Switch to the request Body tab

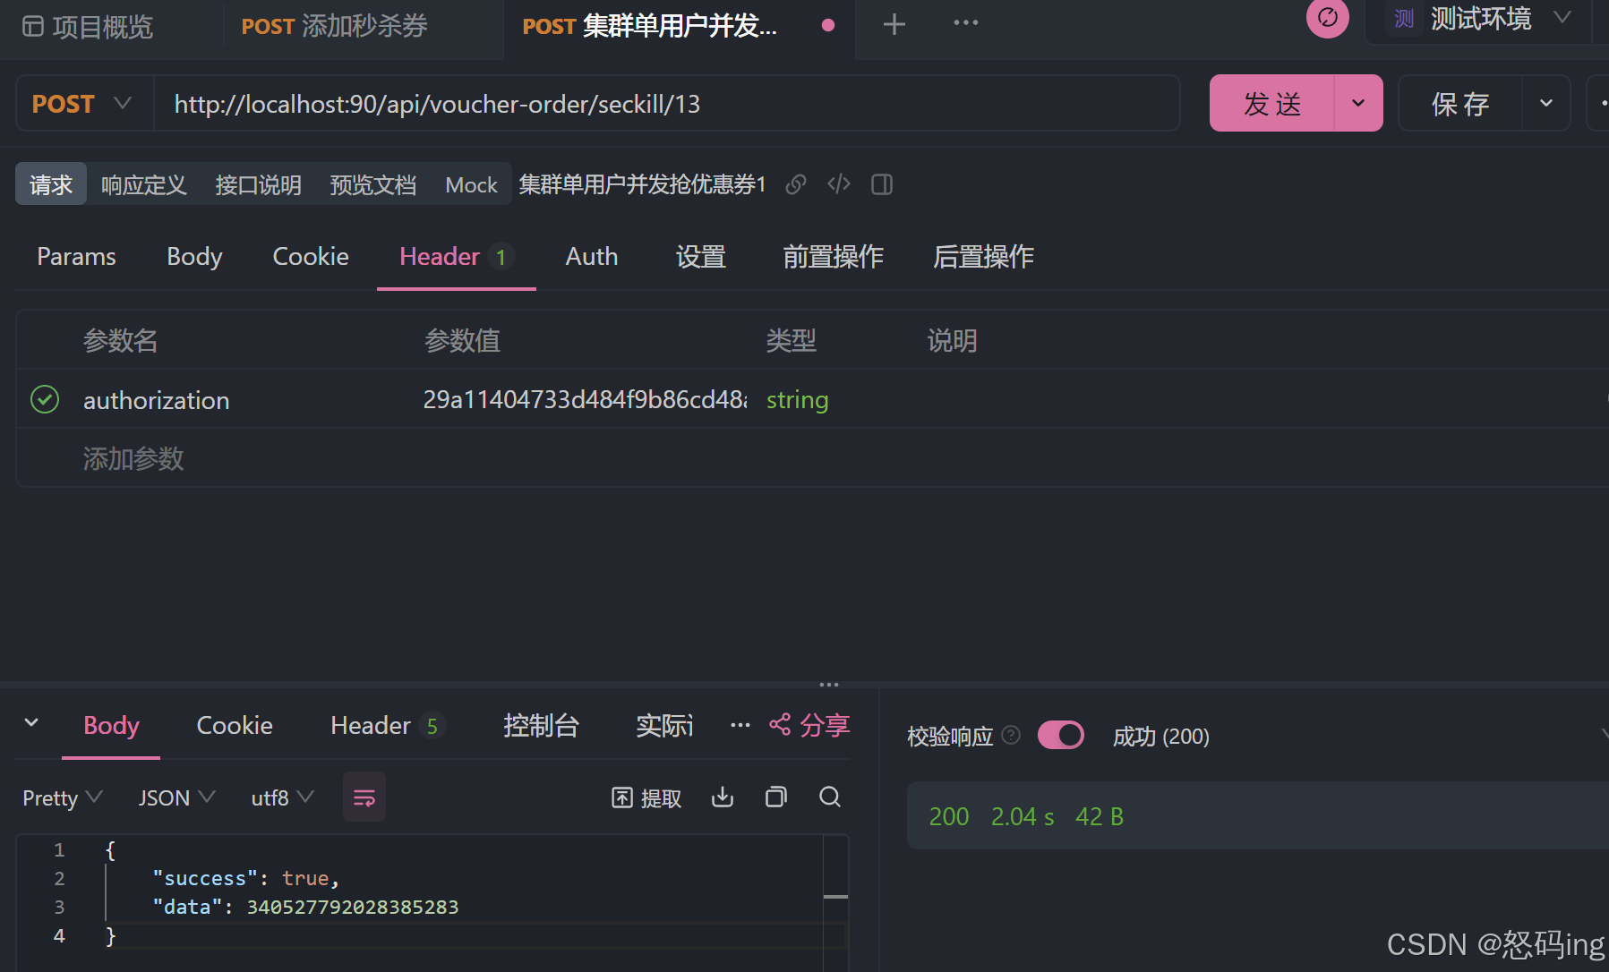click(194, 257)
